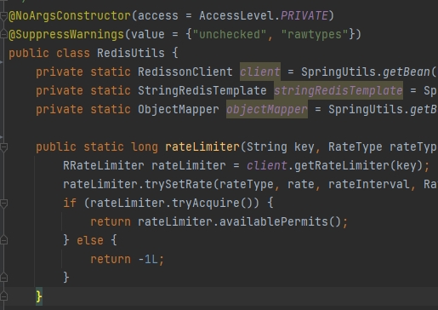The width and height of the screenshot is (438, 310).
Task: Click the @NoArgsConstructor annotation
Action: tap(70, 15)
